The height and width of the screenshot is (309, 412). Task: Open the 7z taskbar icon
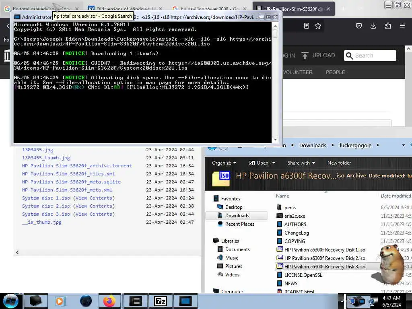161,301
